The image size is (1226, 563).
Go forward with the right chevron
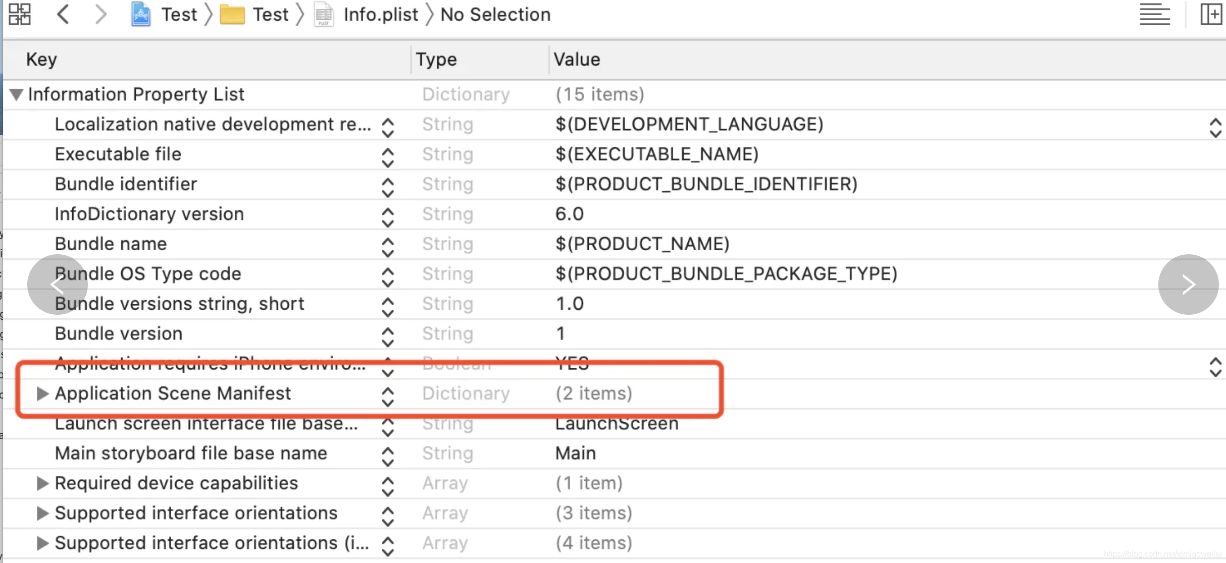(101, 14)
